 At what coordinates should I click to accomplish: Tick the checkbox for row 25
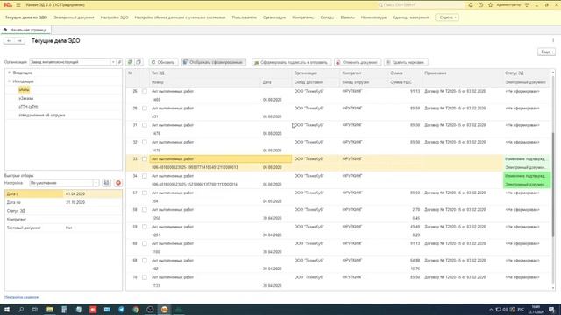click(145, 91)
